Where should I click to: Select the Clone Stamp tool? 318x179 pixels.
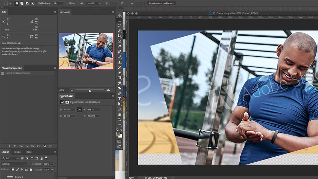coord(119,62)
